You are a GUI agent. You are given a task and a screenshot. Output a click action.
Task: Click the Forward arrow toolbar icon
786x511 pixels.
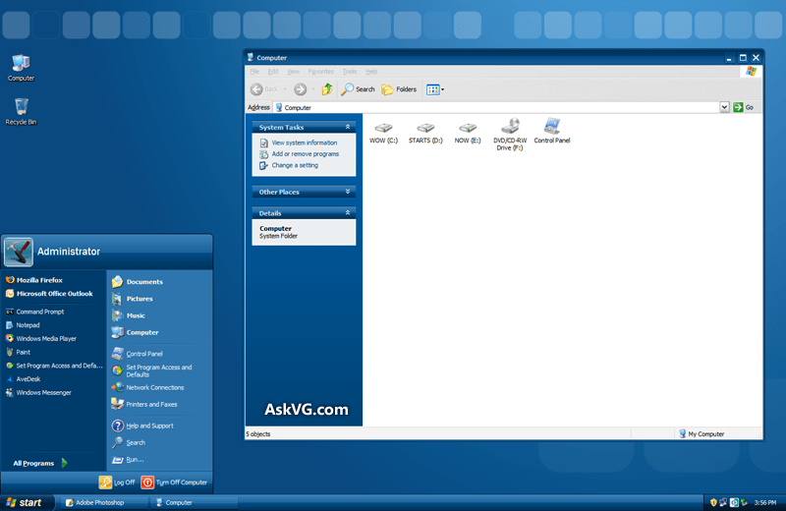[301, 89]
